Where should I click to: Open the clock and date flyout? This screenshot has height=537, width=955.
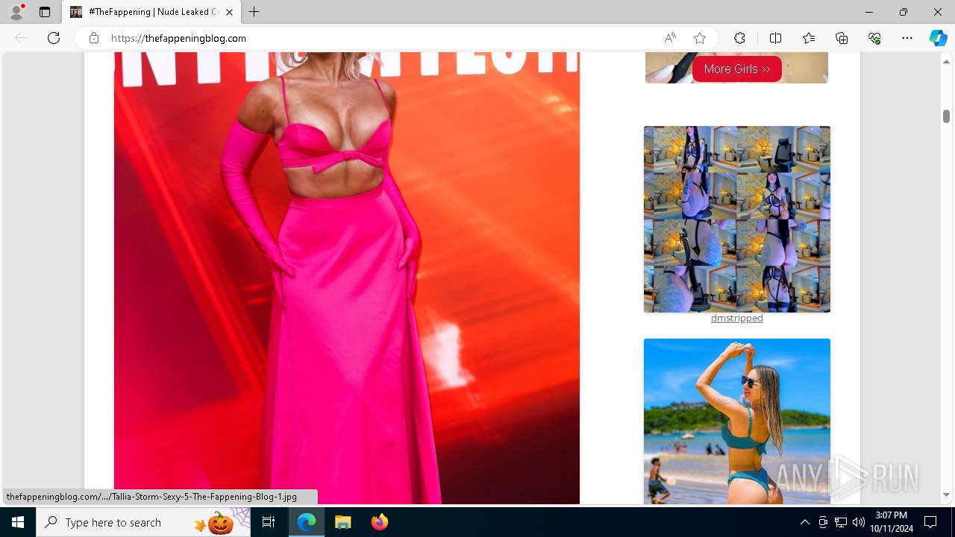[x=891, y=522]
